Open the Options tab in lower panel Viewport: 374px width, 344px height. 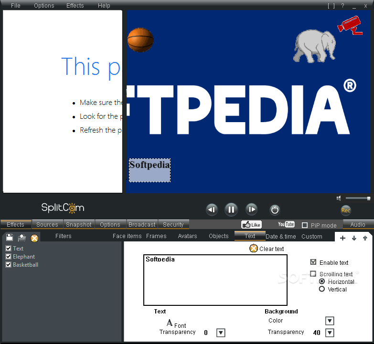110,224
